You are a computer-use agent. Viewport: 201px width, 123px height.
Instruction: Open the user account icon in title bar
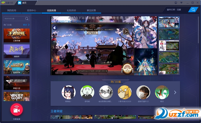coord(175,2)
